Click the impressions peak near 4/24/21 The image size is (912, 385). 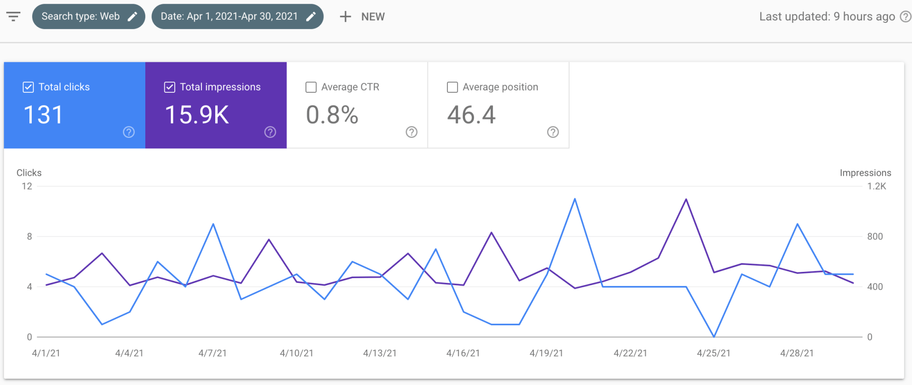tap(686, 200)
